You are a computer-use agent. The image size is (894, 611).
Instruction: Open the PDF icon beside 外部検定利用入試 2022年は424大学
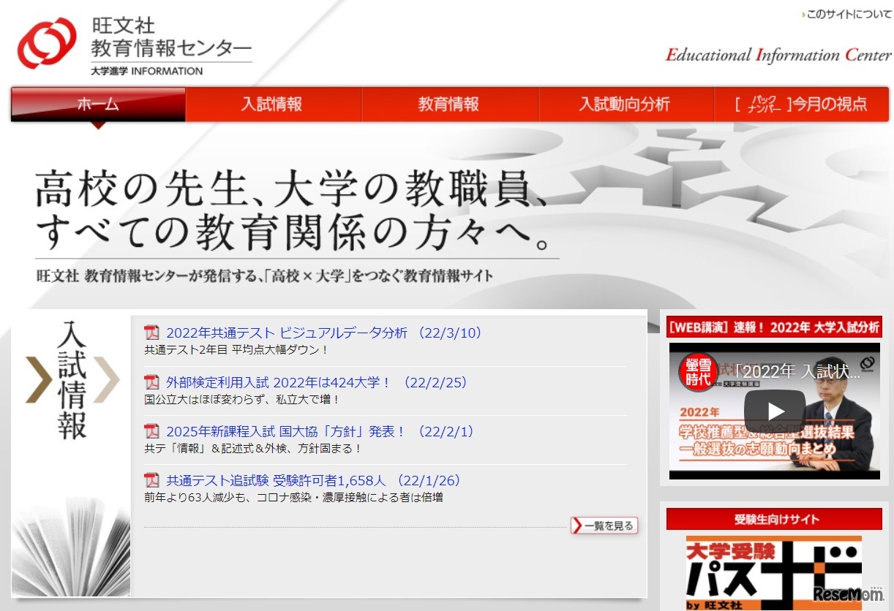pyautogui.click(x=151, y=383)
